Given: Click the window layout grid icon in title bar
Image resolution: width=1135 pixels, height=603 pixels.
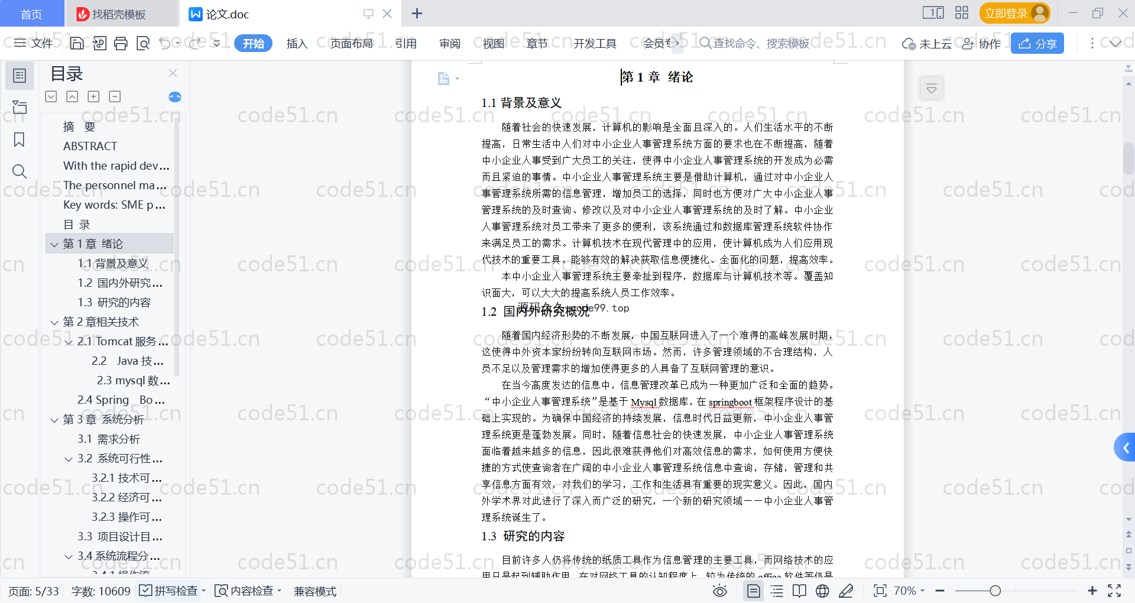Looking at the screenshot, I should tap(962, 13).
